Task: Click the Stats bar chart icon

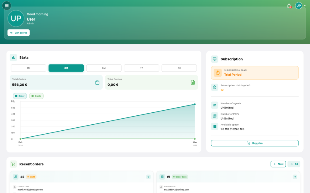Action: (13, 57)
